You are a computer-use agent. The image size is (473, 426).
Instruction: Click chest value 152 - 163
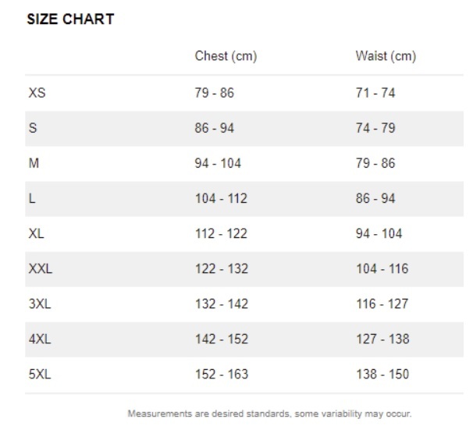tap(222, 375)
